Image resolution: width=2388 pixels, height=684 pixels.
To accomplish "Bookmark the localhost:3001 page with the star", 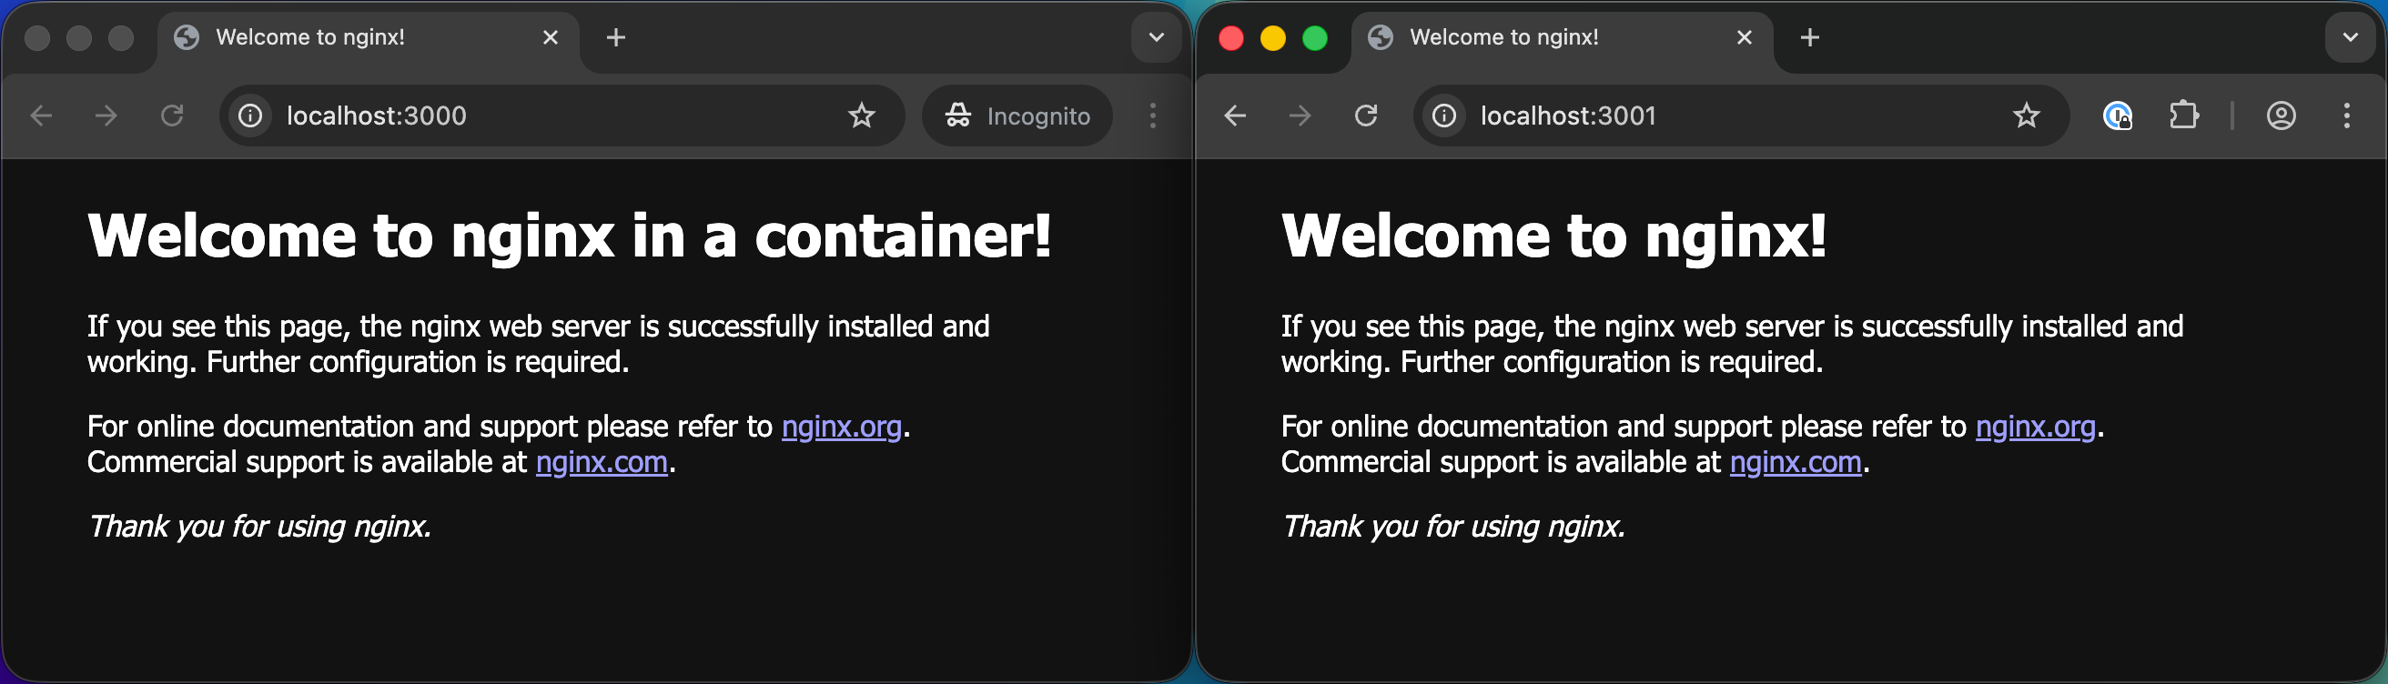I will click(x=2026, y=116).
